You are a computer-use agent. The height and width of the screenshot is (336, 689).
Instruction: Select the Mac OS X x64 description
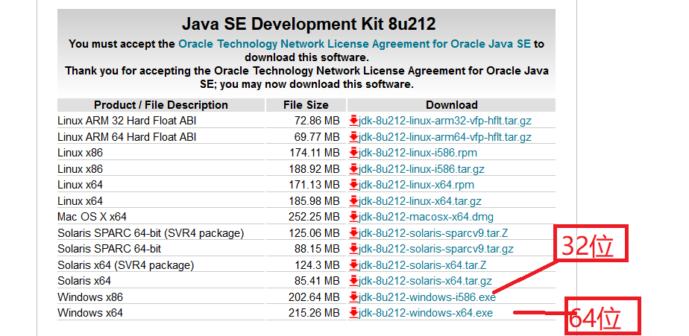tap(92, 217)
